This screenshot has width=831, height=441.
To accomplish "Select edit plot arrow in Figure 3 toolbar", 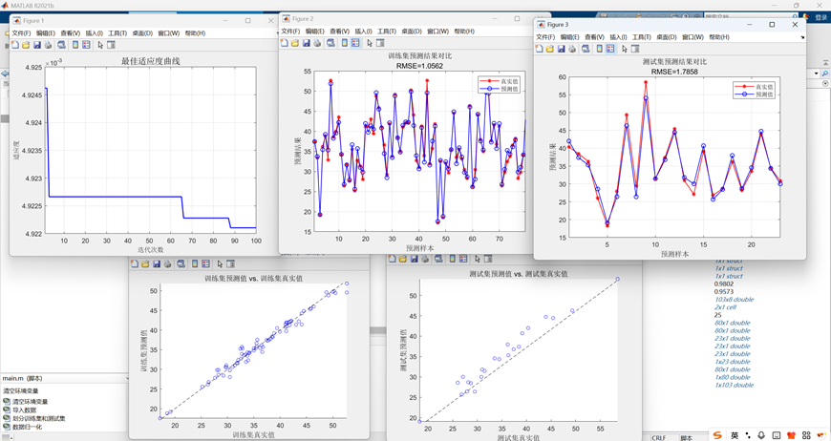I will 625,49.
